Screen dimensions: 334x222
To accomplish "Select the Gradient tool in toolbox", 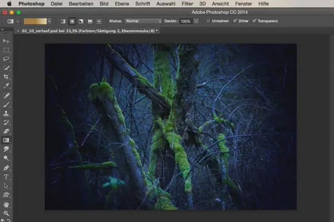I will [6, 140].
